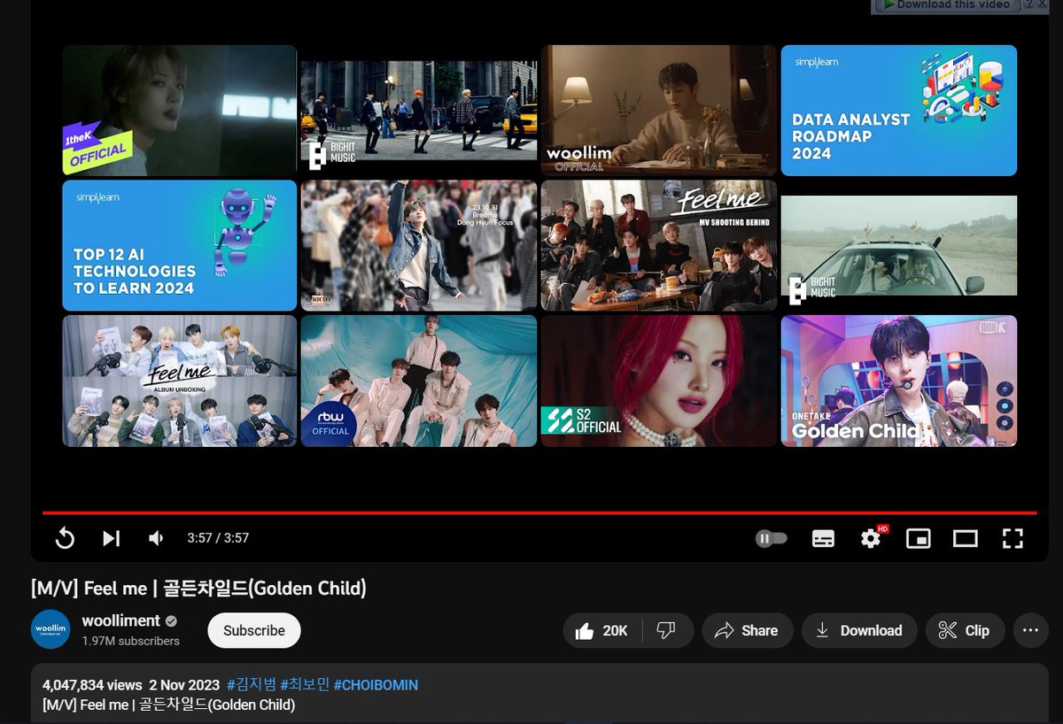Mute the video audio

(x=156, y=538)
